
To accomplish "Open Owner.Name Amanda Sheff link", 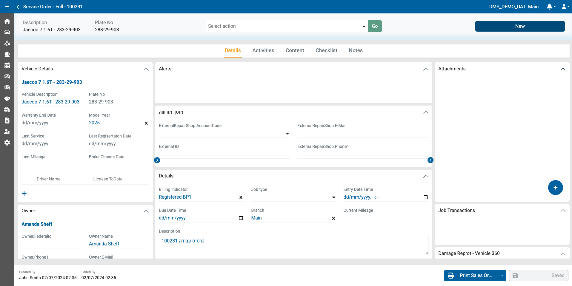I will (104, 244).
